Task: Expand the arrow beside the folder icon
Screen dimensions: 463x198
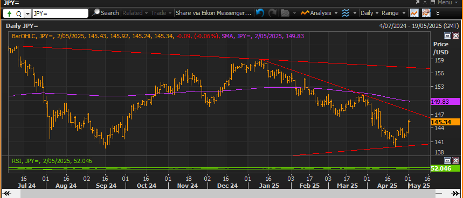Action: coord(294,13)
